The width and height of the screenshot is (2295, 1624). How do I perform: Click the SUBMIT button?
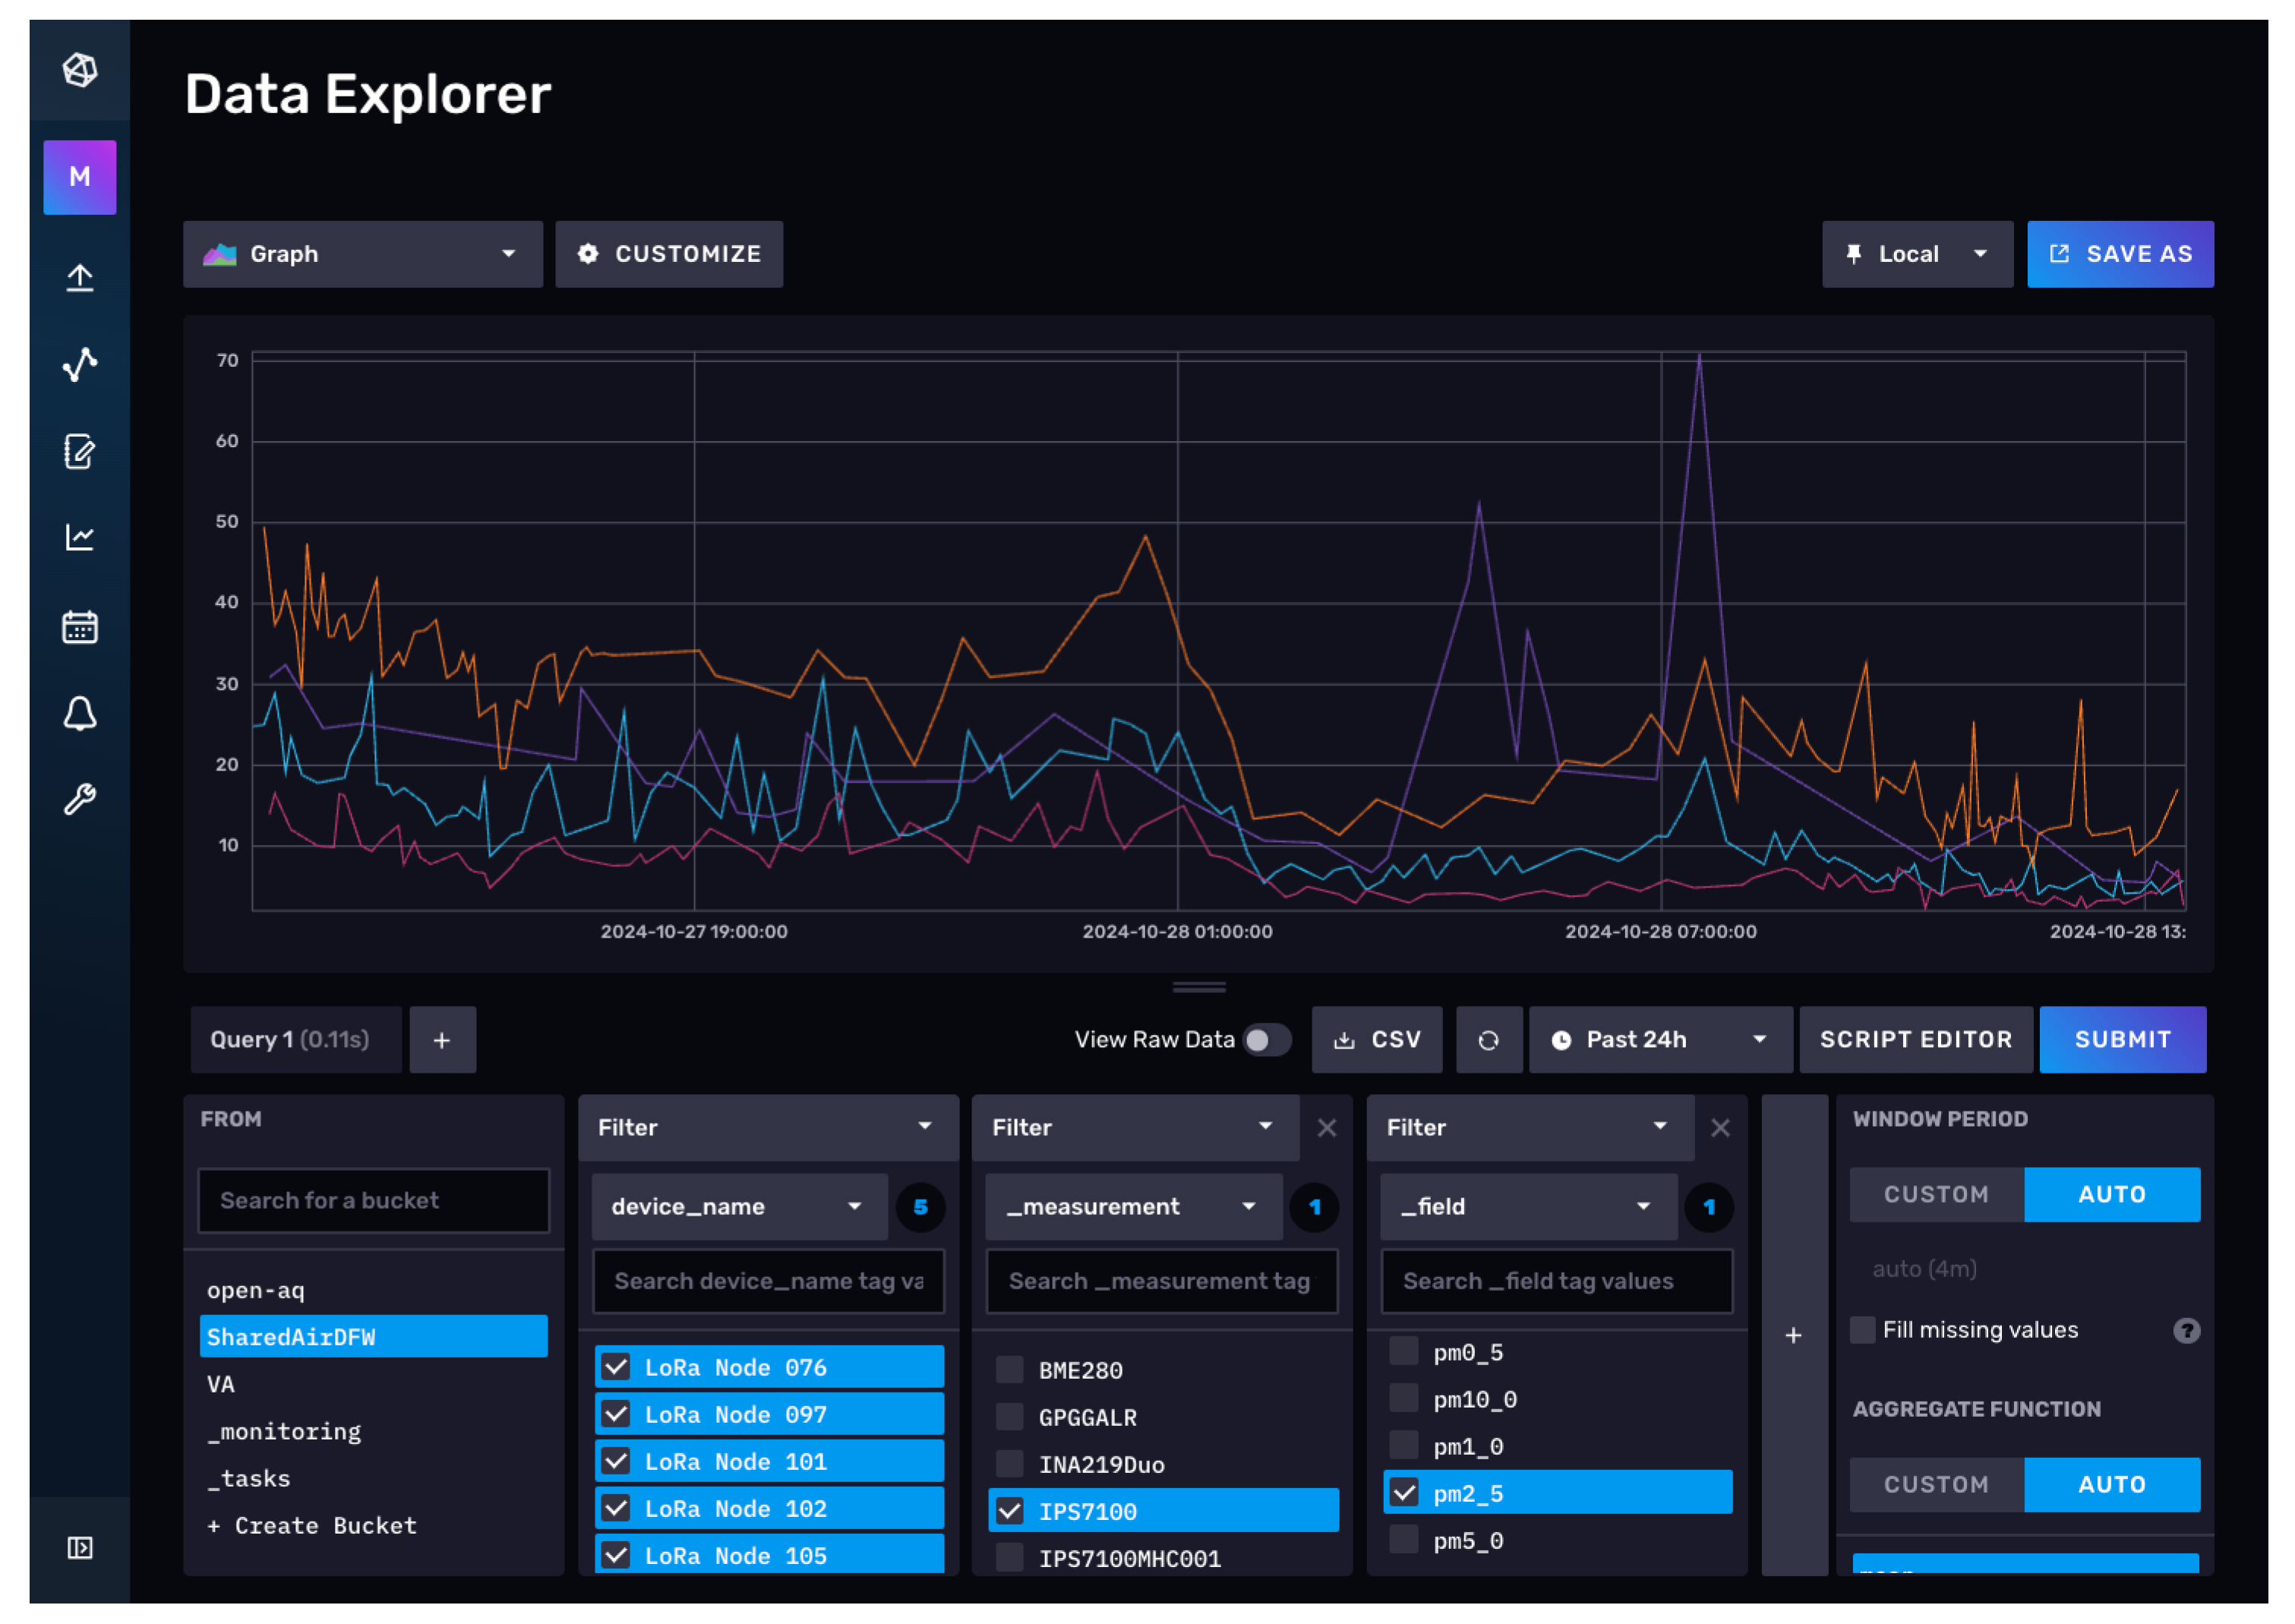(x=2122, y=1040)
